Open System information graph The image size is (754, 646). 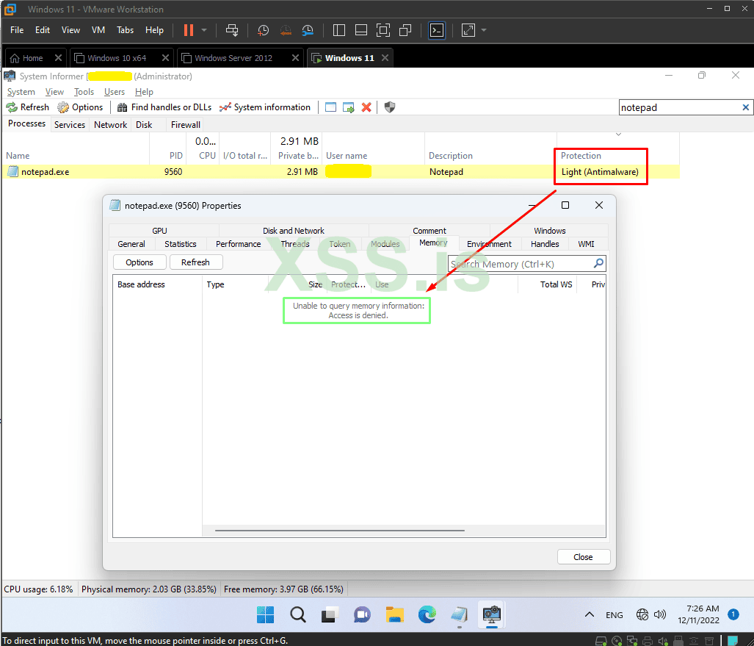point(265,107)
